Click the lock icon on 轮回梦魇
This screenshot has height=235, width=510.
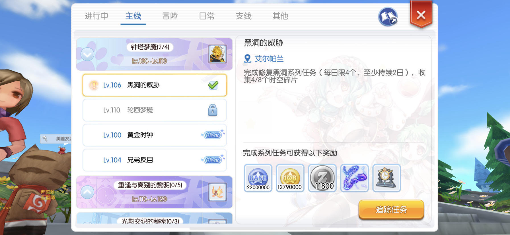(x=213, y=110)
